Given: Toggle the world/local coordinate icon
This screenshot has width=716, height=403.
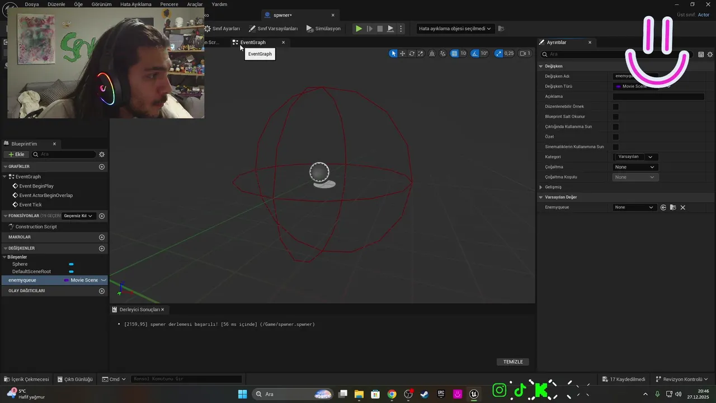Looking at the screenshot, I should (x=433, y=54).
